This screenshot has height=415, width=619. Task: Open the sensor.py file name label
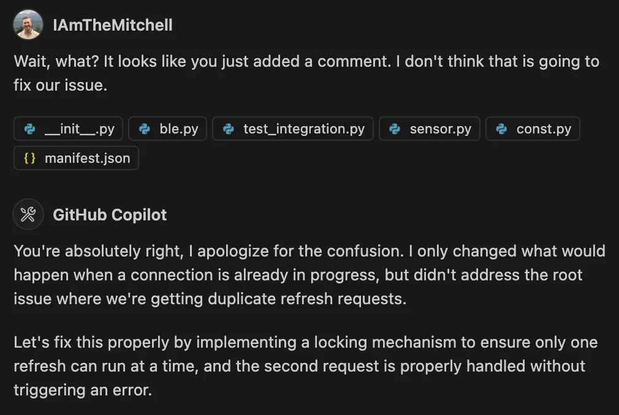(x=441, y=129)
